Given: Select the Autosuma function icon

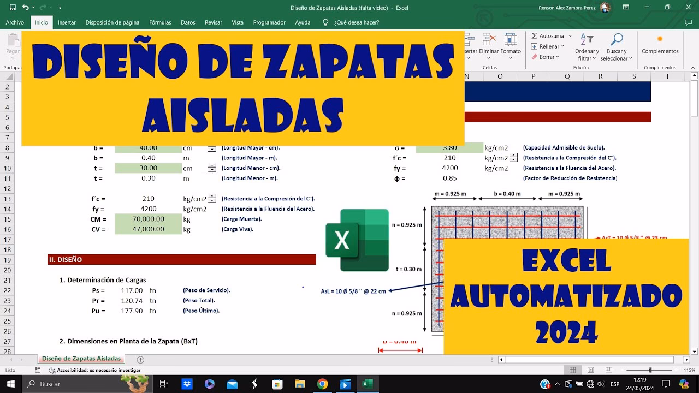Looking at the screenshot, I should [x=534, y=36].
